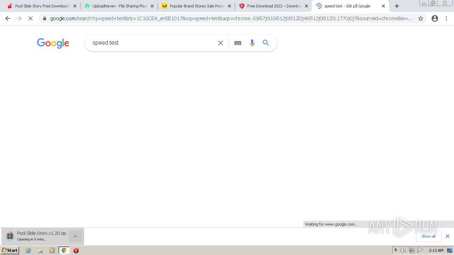This screenshot has height=255, width=454.
Task: Close the Popular Brand Stores tab
Action: tap(229, 6)
